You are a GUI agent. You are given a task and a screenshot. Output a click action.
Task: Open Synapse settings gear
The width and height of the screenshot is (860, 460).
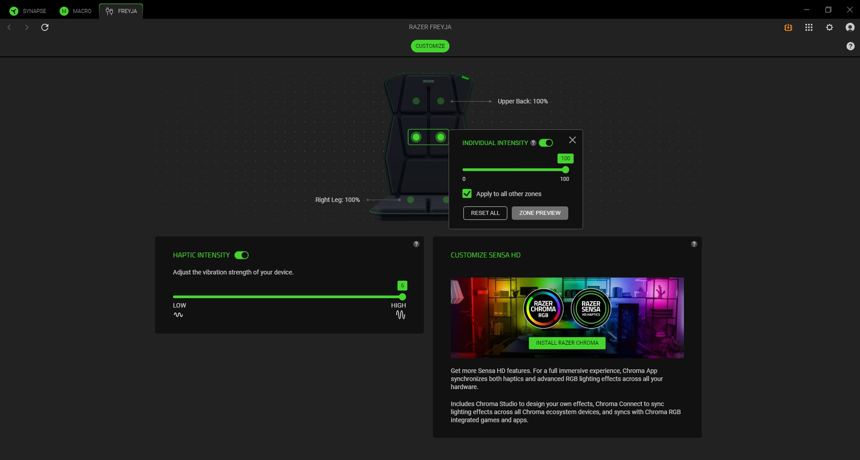click(829, 27)
